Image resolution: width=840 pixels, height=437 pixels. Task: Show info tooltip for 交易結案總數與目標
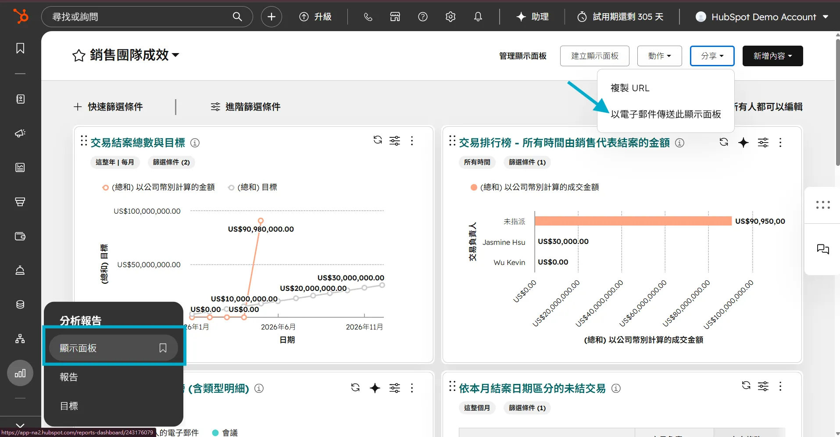coord(195,143)
